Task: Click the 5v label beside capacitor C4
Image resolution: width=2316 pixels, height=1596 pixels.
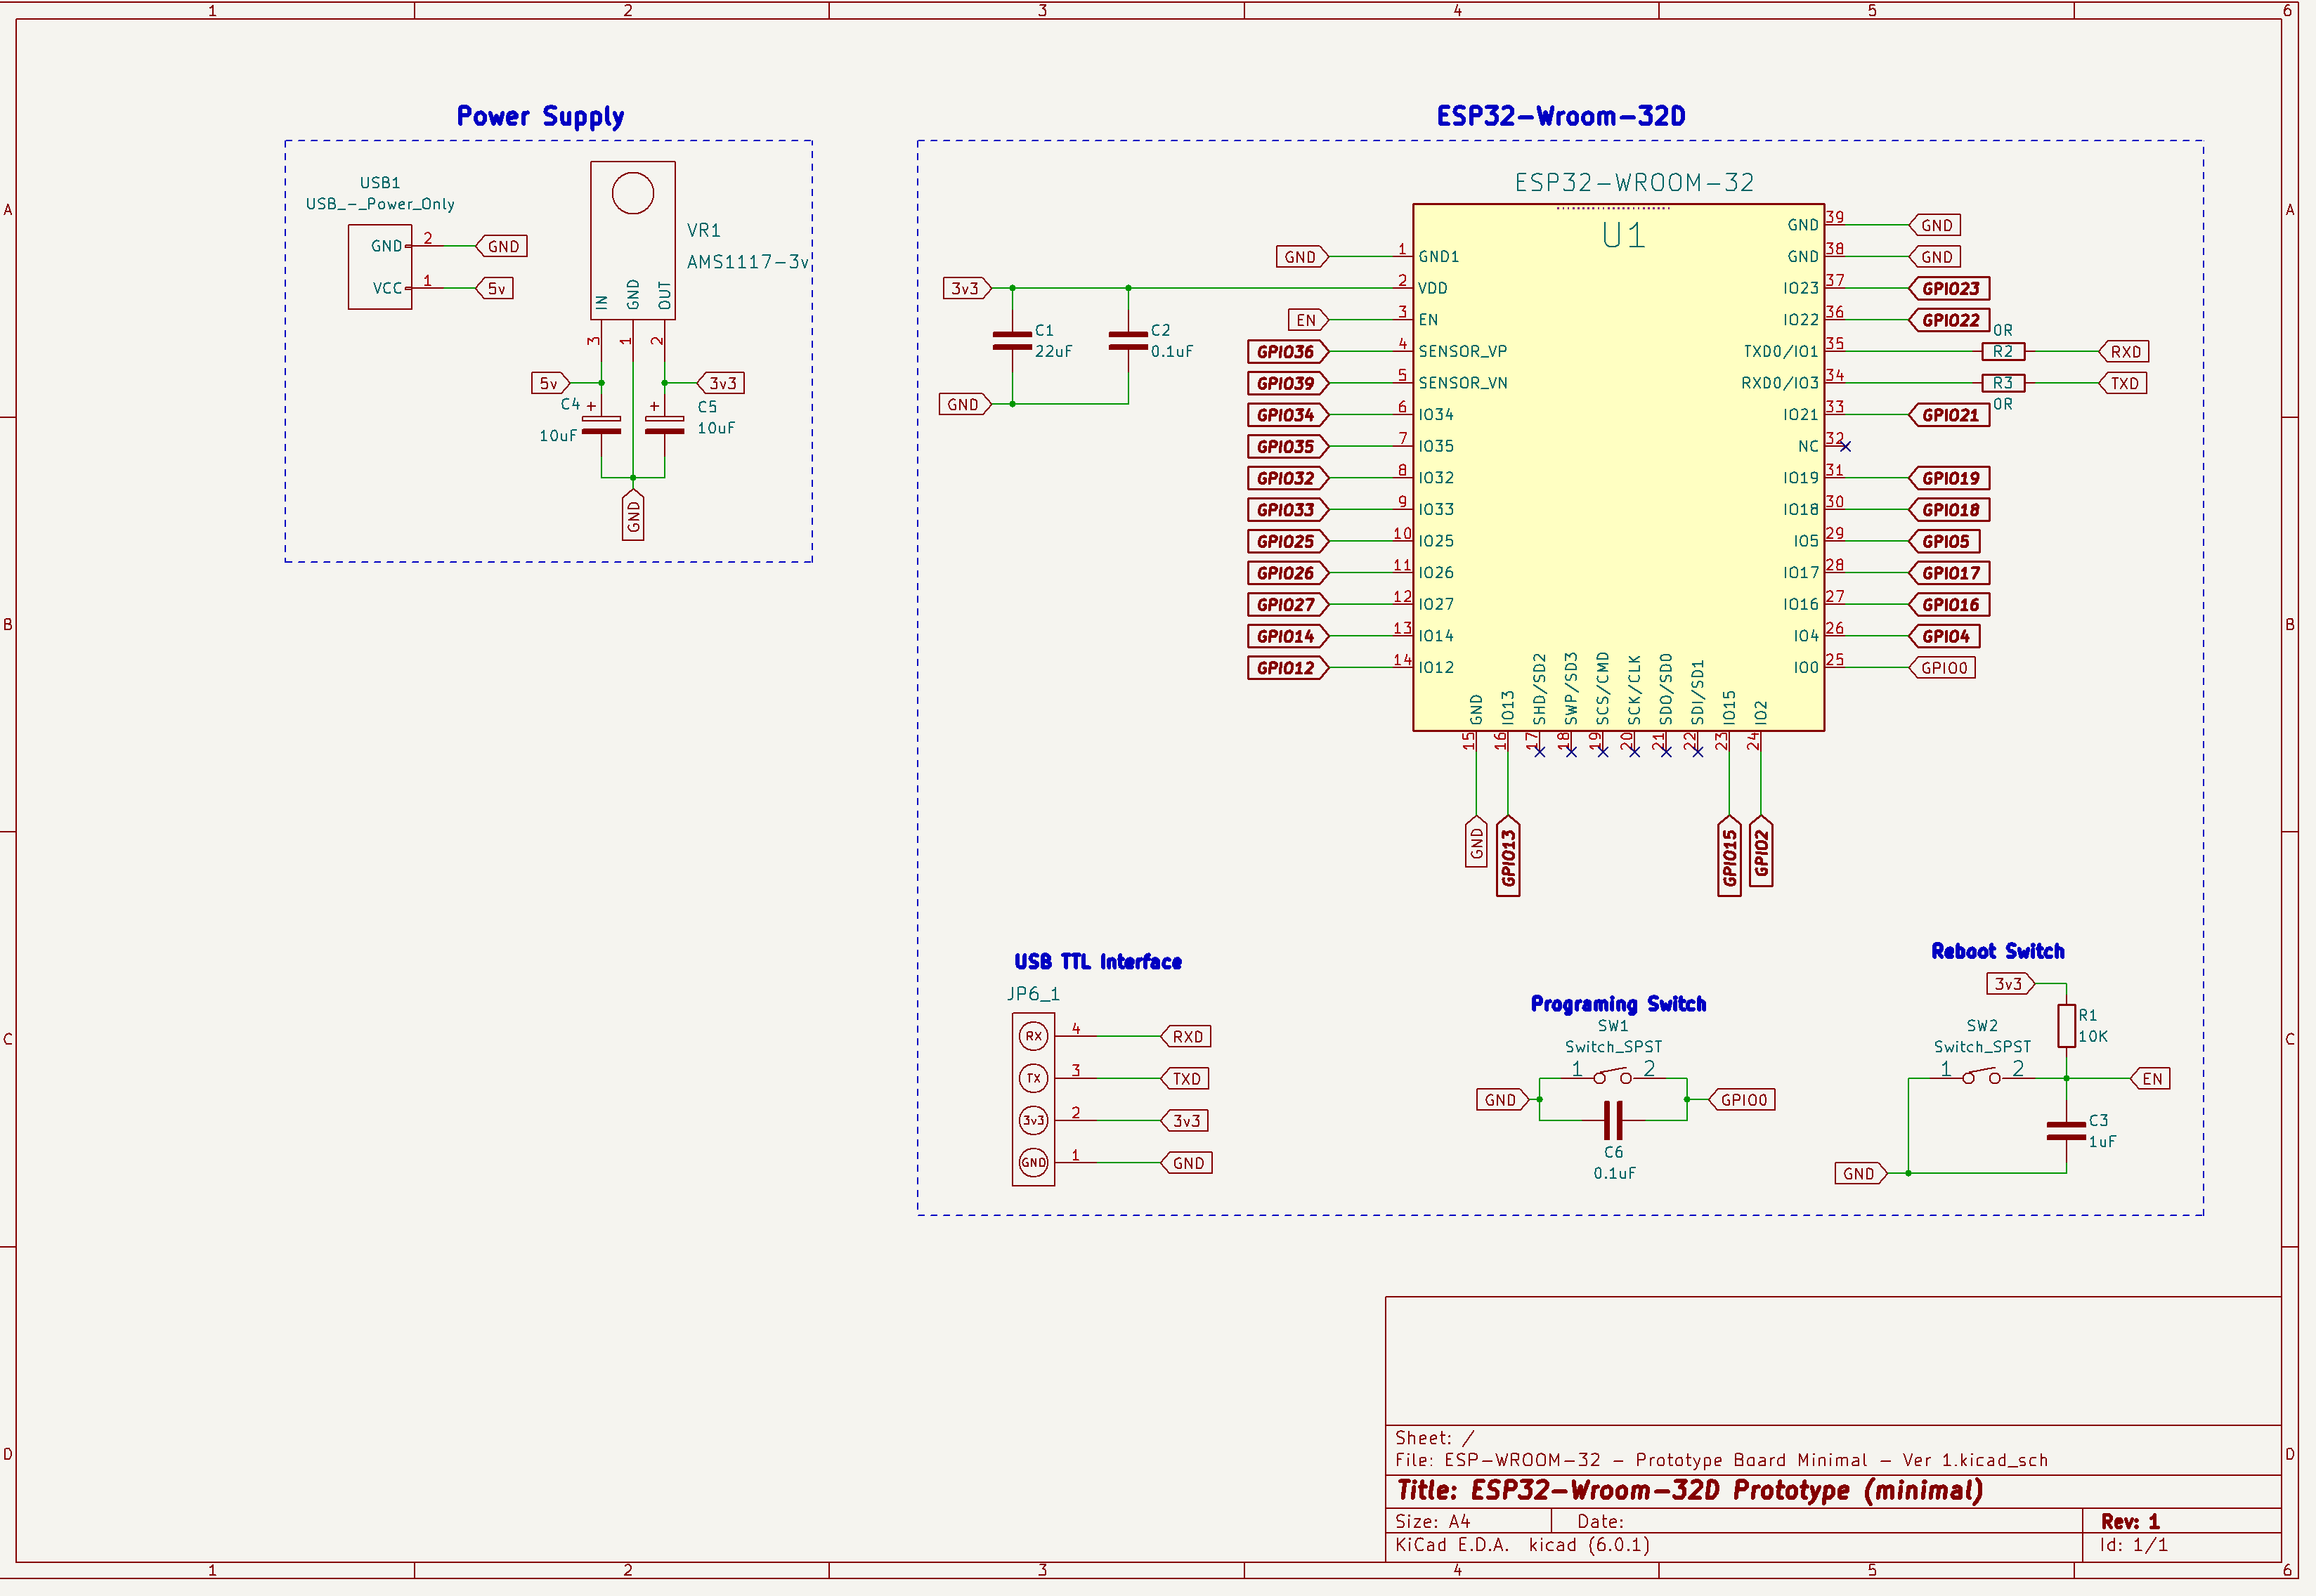Action: click(550, 383)
